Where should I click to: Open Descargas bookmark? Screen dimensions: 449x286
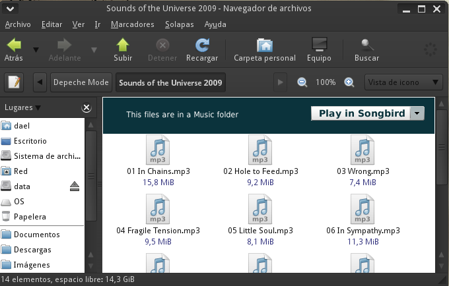tap(42, 250)
